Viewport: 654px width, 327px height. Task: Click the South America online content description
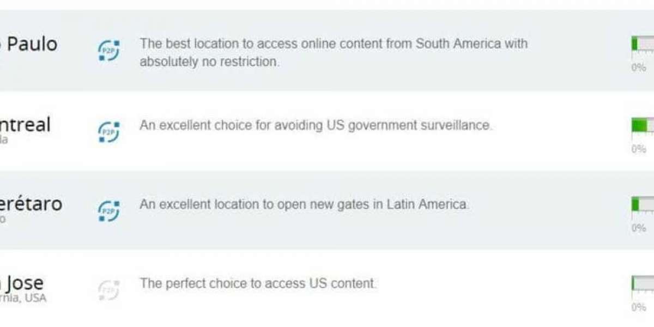click(334, 52)
